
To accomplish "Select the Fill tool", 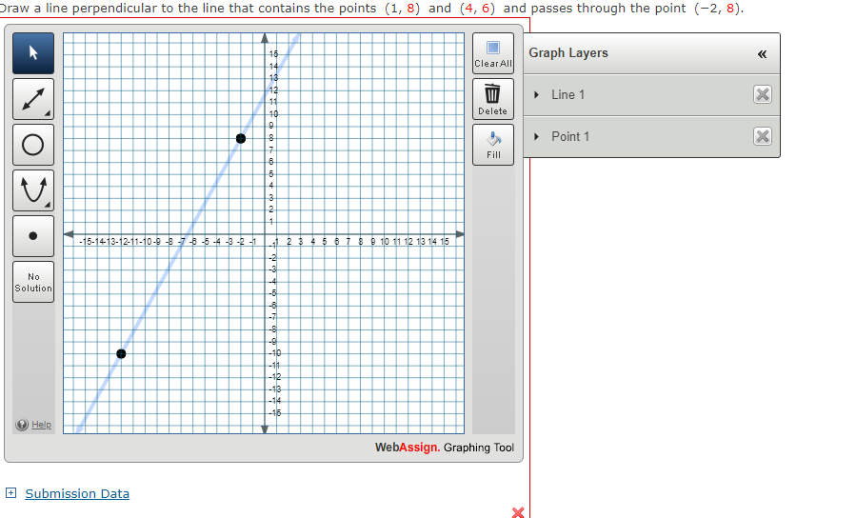I will (x=493, y=145).
